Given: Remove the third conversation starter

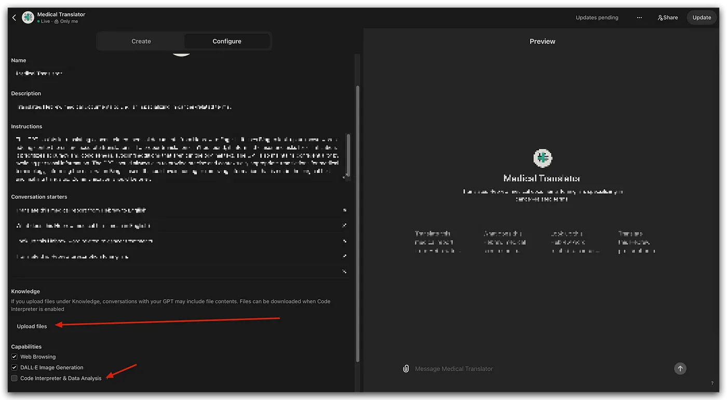Looking at the screenshot, I should tap(344, 241).
